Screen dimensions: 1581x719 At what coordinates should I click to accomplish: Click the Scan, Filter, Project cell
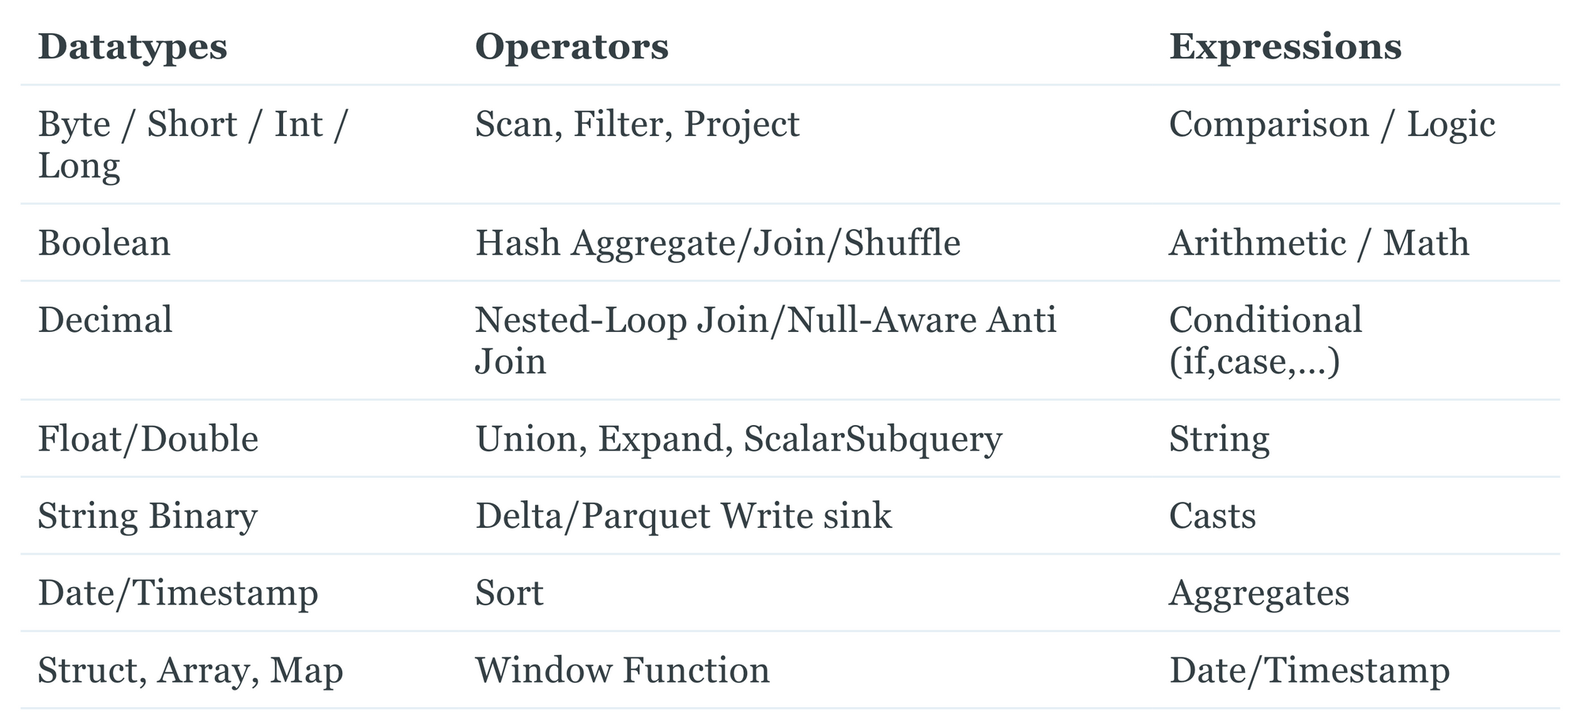coord(637,125)
